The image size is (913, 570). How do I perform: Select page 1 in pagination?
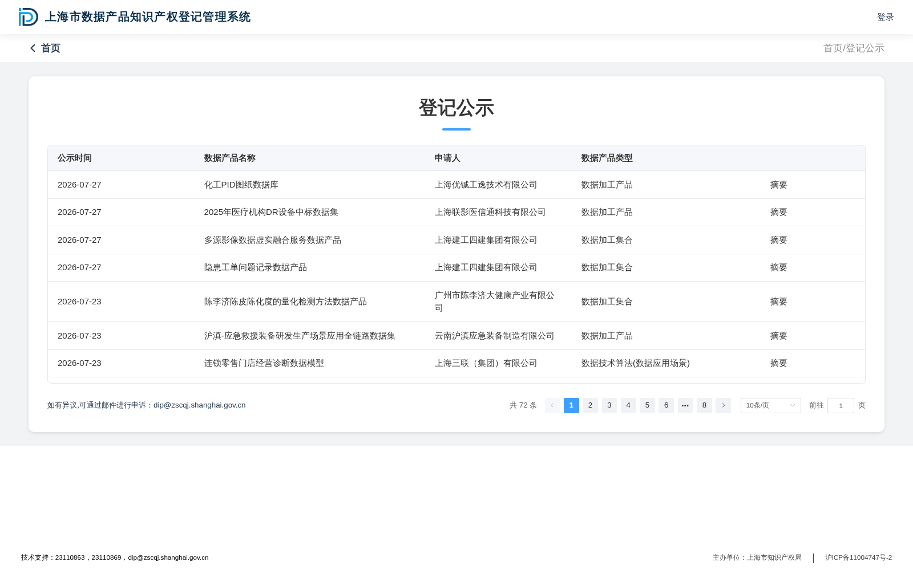point(571,405)
